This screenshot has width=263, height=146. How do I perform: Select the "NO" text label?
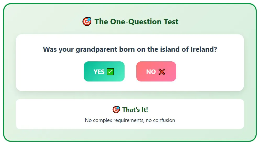[x=151, y=72]
